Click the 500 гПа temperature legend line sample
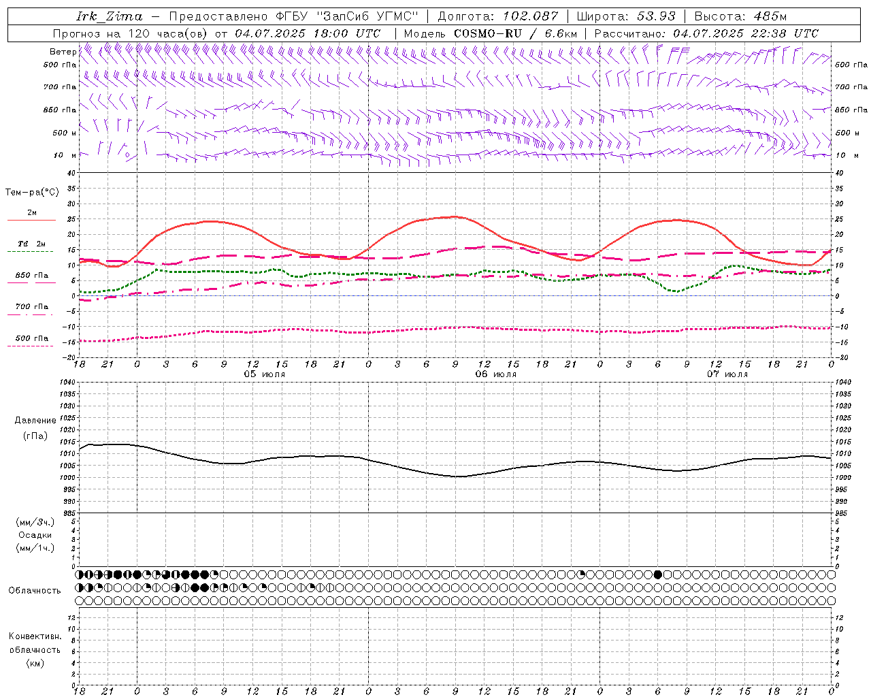Viewport: 871px width, 697px height. point(30,346)
